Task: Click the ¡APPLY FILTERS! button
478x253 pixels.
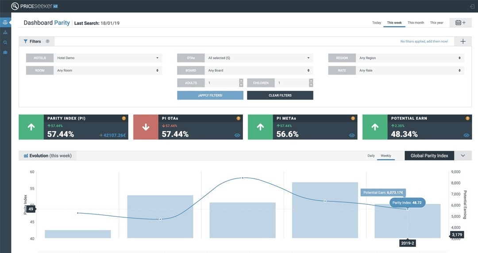Action: pos(210,96)
